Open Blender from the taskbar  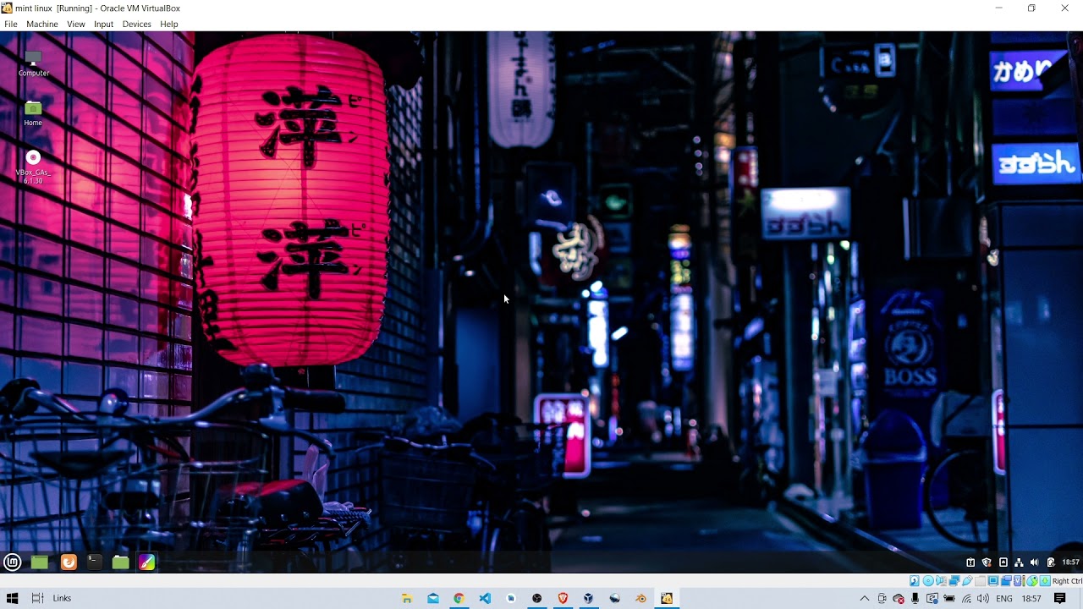[x=640, y=598]
